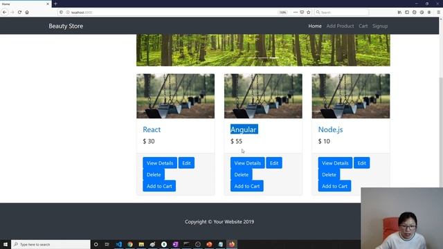Open the Angular product title link
Screen dimensions: 443x249
pos(244,129)
